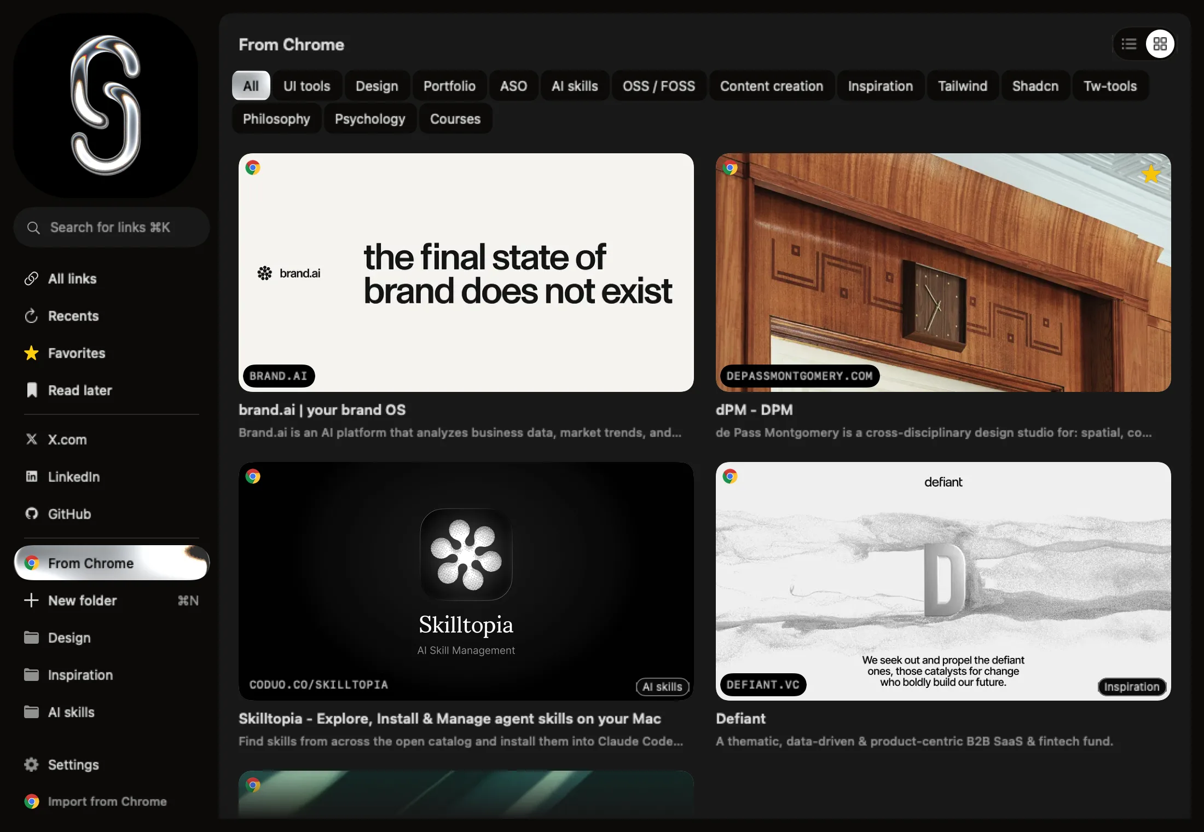
Task: Click Chrome icon on brand.ai card
Action: coord(253,167)
